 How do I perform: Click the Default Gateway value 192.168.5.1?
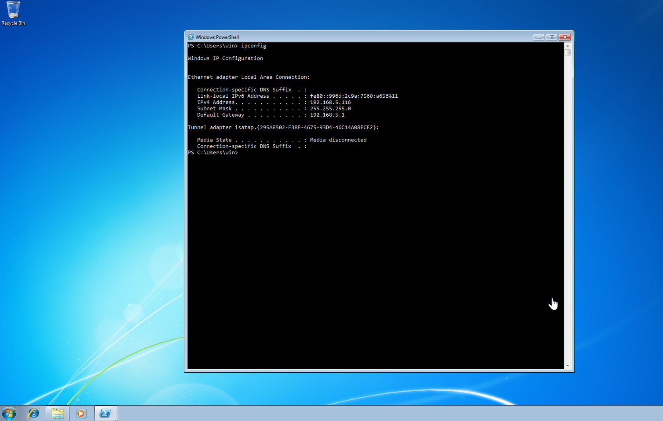pyautogui.click(x=327, y=115)
